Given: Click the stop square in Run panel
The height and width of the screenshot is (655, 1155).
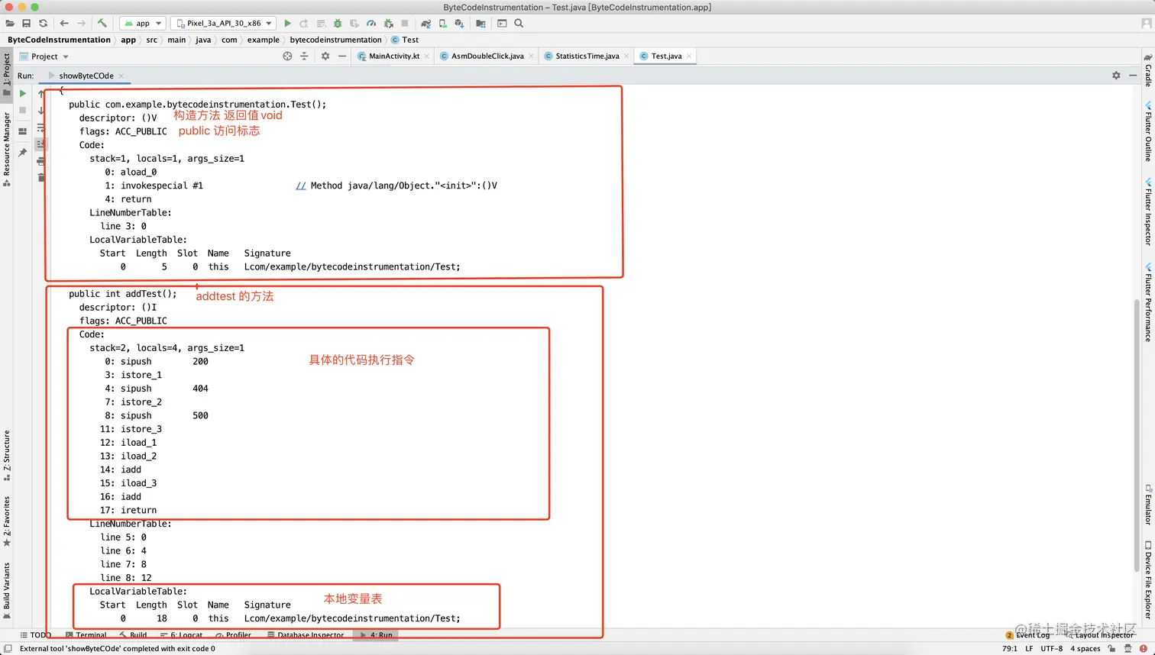Looking at the screenshot, I should pos(23,110).
